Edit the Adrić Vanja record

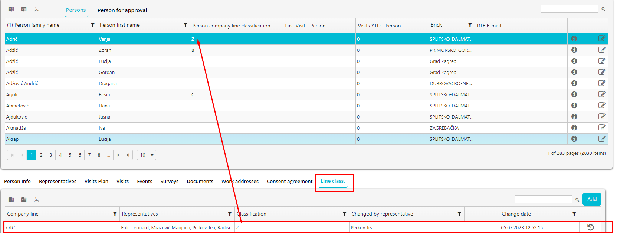[602, 39]
